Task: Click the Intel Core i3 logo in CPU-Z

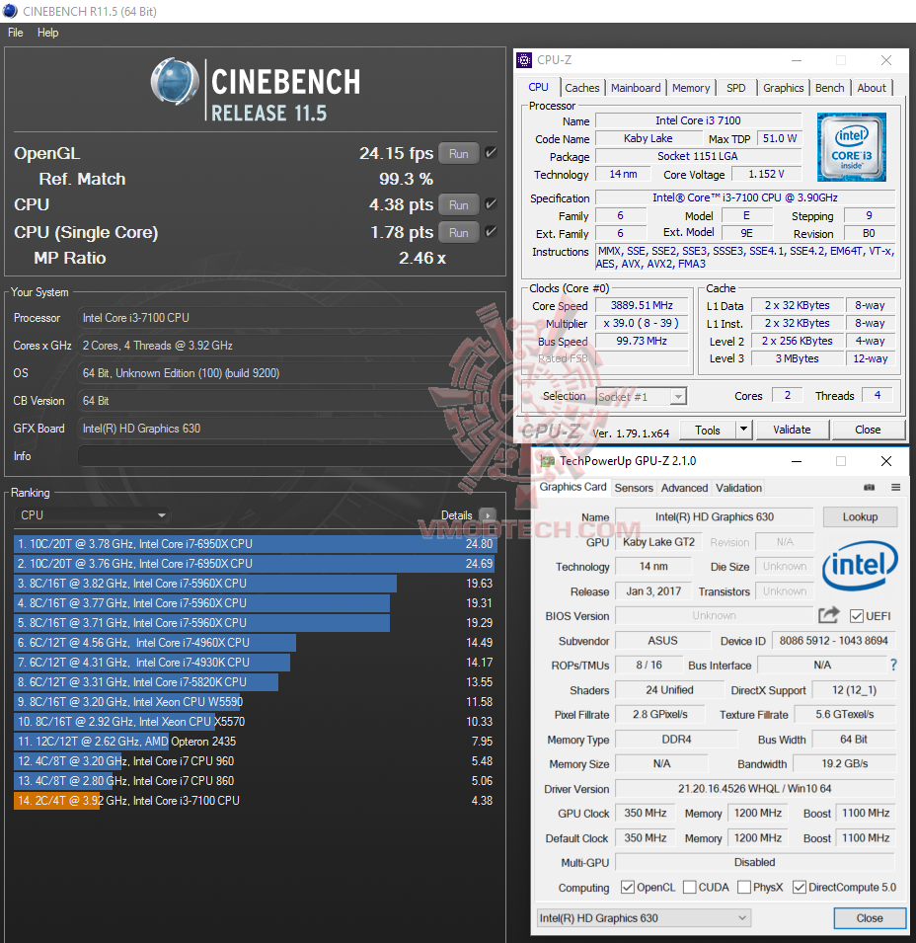Action: 851,147
